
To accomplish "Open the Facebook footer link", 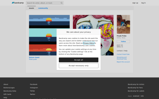I will (34, 84).
